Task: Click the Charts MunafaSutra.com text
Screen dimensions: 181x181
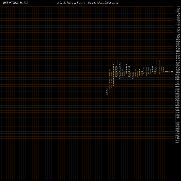Action: pos(104,3)
